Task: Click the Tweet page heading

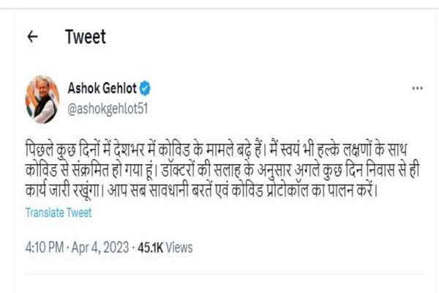Action: point(86,37)
